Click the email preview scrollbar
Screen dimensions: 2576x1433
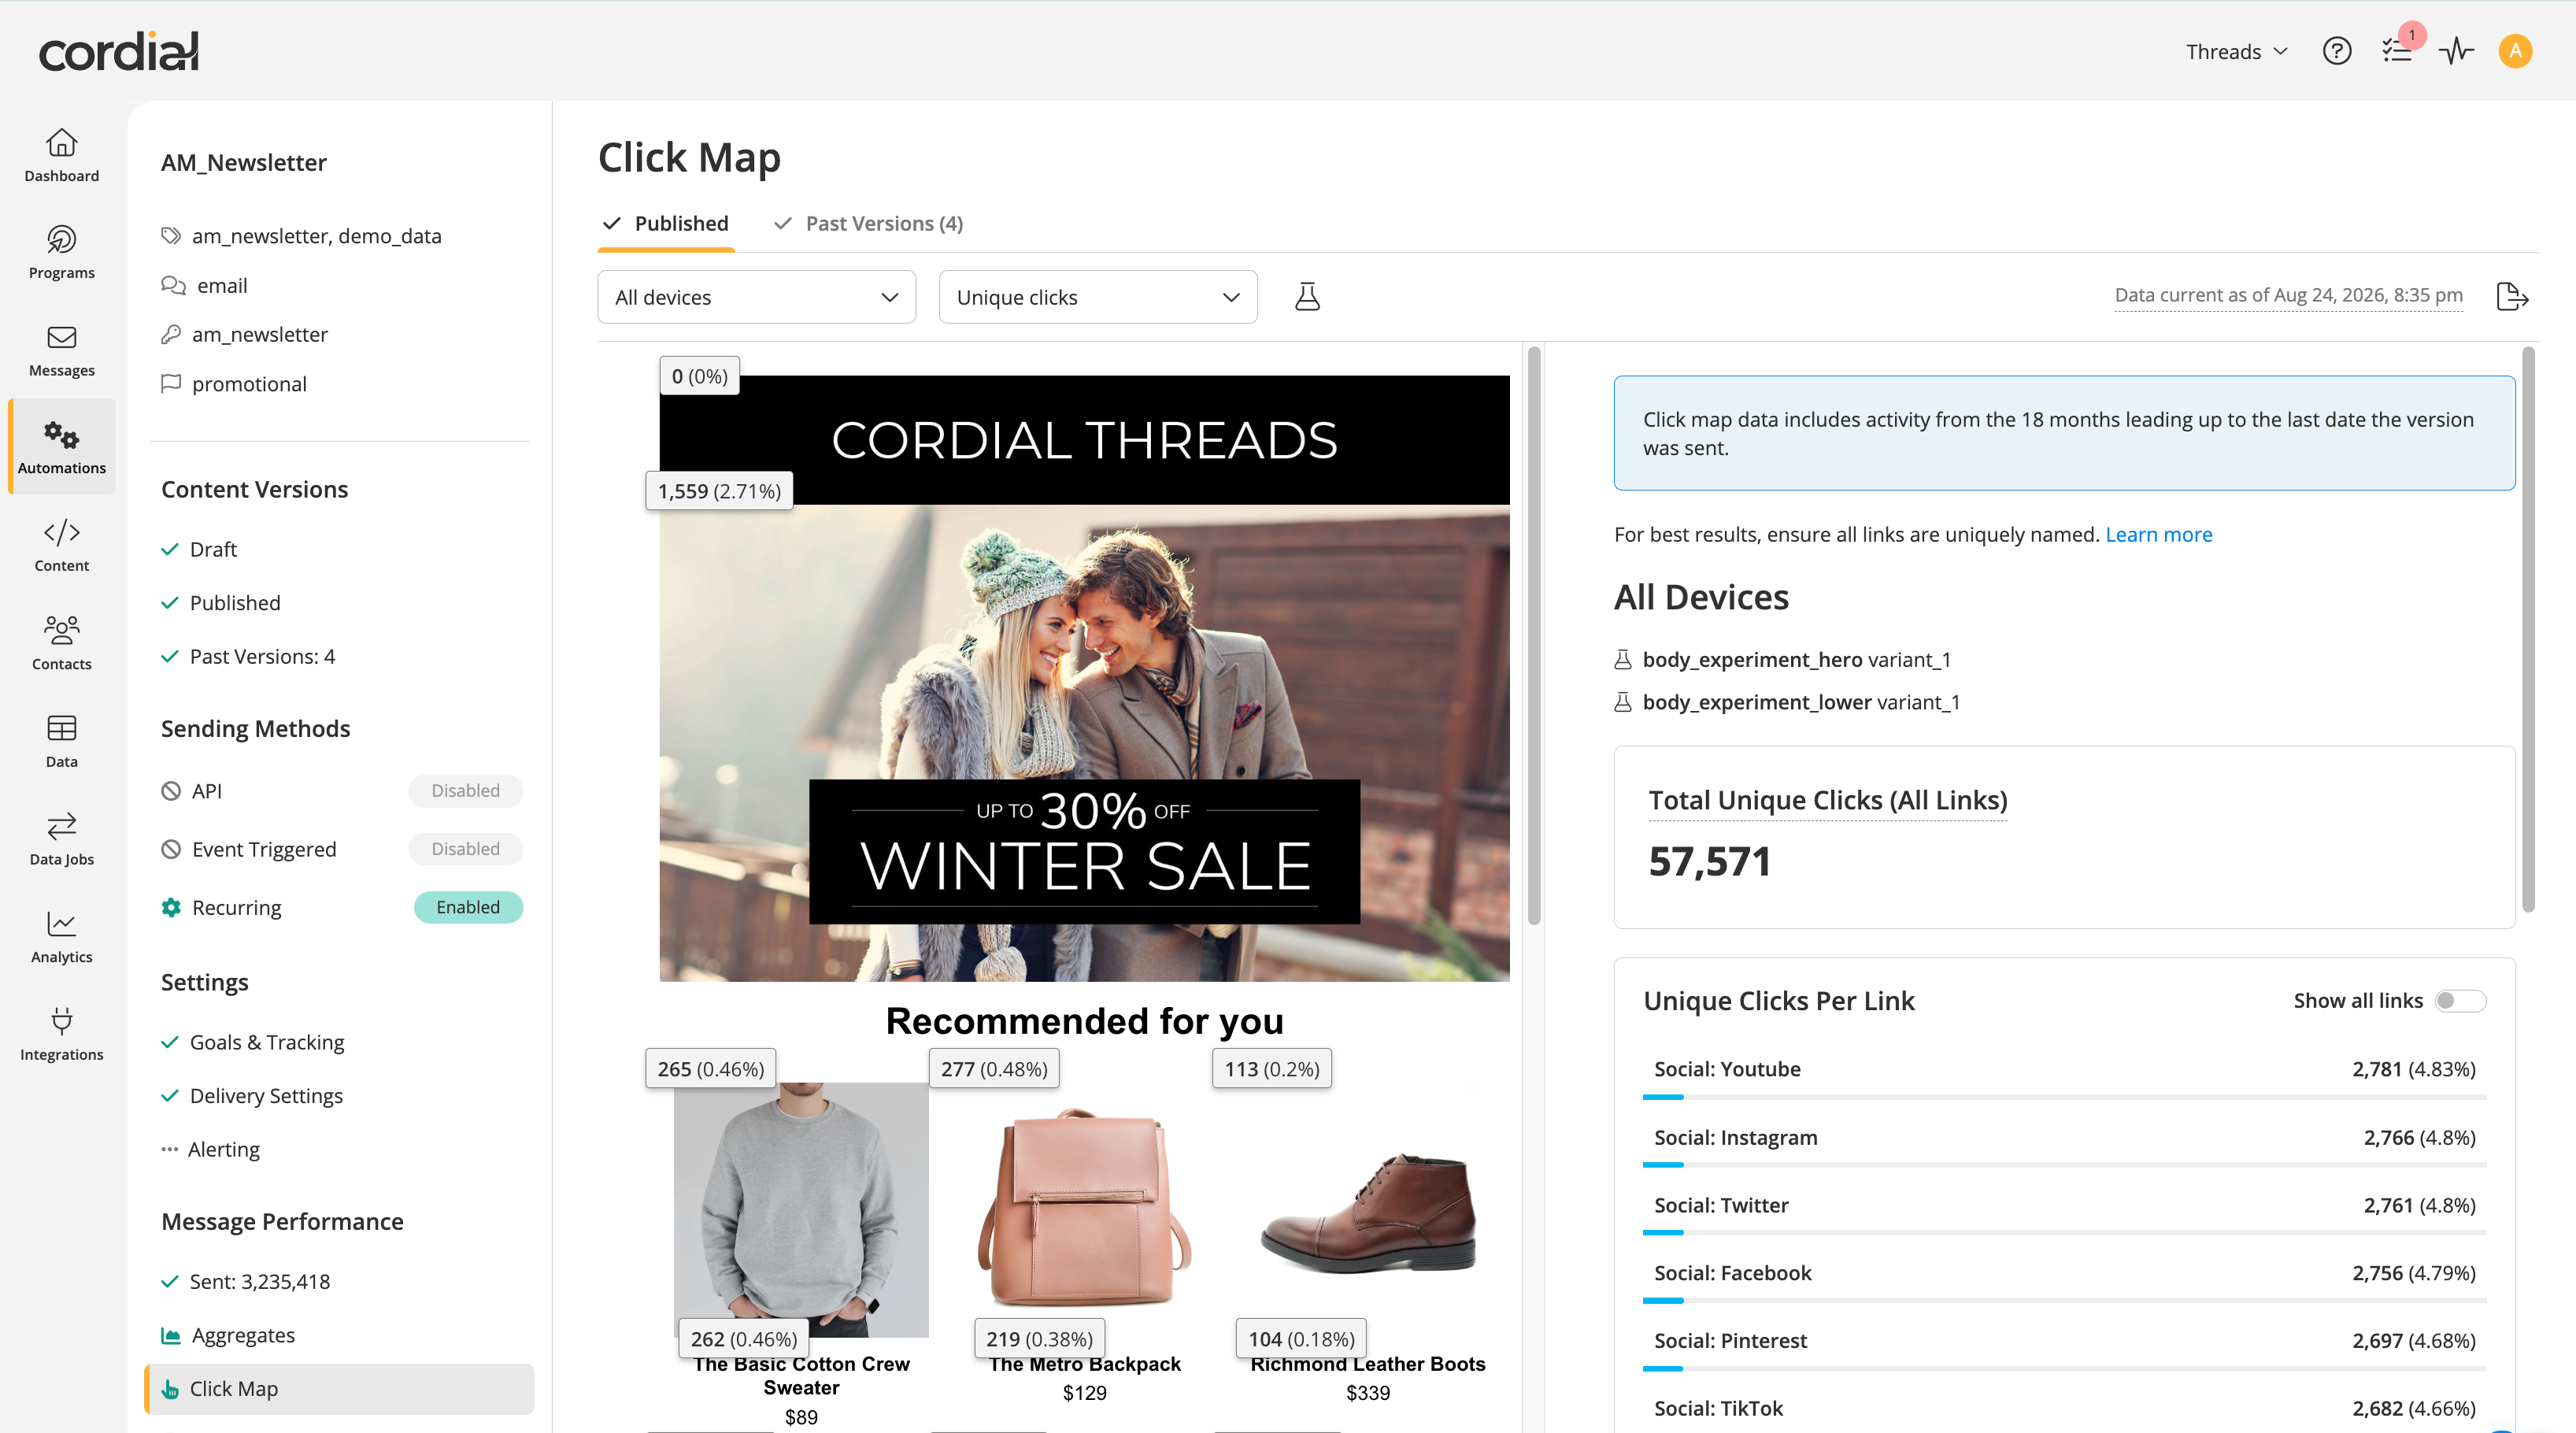[x=1534, y=636]
